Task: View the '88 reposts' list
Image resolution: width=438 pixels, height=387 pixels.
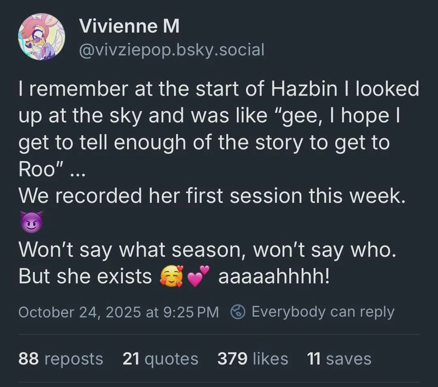Action: coord(61,358)
